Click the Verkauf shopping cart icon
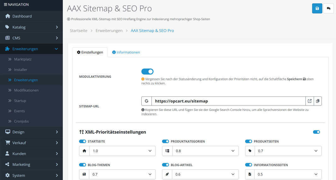This screenshot has height=180, width=336. [8, 143]
